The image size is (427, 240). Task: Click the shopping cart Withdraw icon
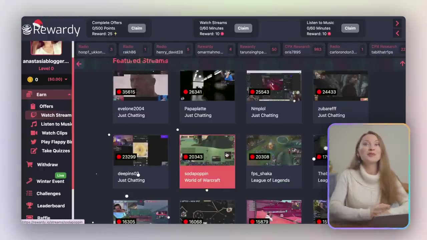30,165
